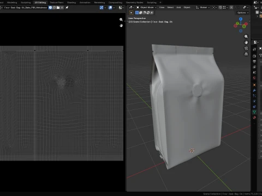Open the World properties tab
This screenshot has height=196, width=262.
point(254,78)
